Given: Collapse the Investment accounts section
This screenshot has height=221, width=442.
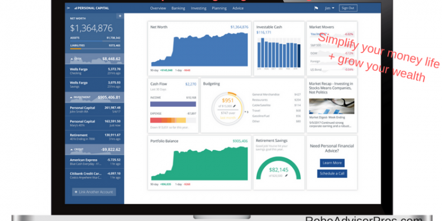Looking at the screenshot, I should click(x=94, y=97).
